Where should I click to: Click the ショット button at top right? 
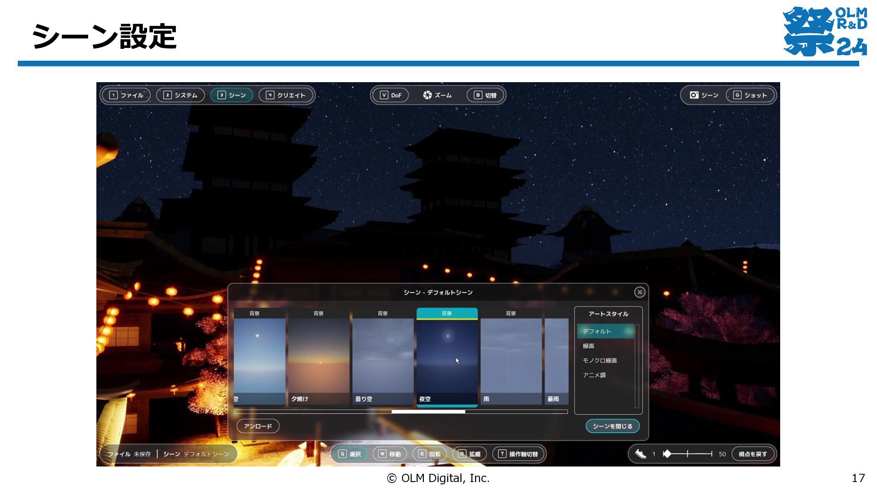(750, 95)
